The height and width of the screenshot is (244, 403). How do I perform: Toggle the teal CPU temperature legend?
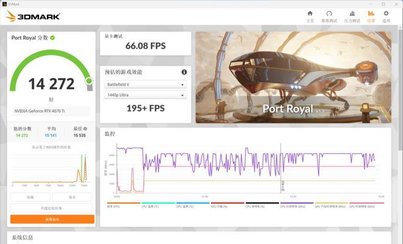click(158, 205)
